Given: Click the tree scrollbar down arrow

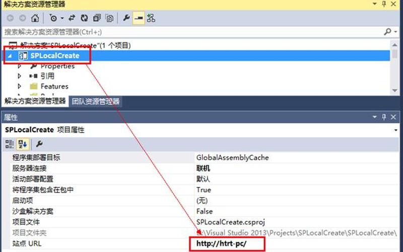Looking at the screenshot, I should [x=395, y=90].
